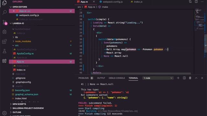Click the horizontal editor scrollbar
The image size is (207, 116).
coord(141,73)
